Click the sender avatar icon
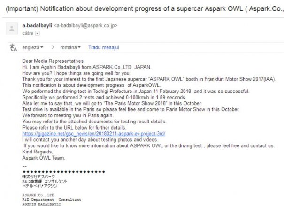This screenshot has width=284, height=206. click(x=12, y=29)
